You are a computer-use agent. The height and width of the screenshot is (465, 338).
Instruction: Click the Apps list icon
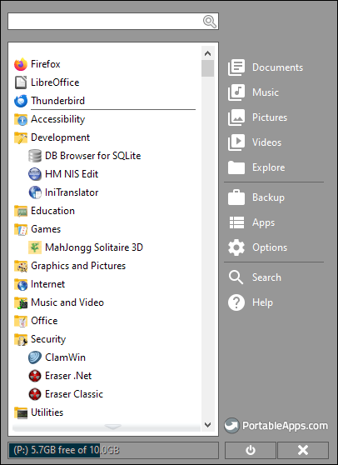point(236,222)
